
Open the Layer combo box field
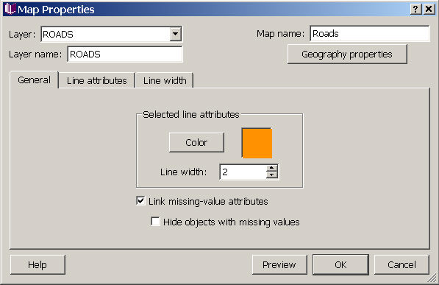[x=111, y=34]
